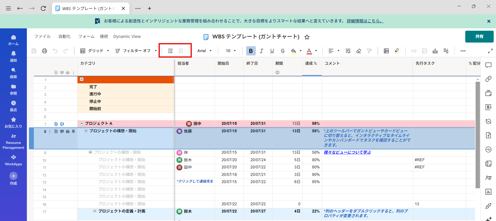
Task: Open conditional formatting grid icon
Action: click(x=386, y=51)
